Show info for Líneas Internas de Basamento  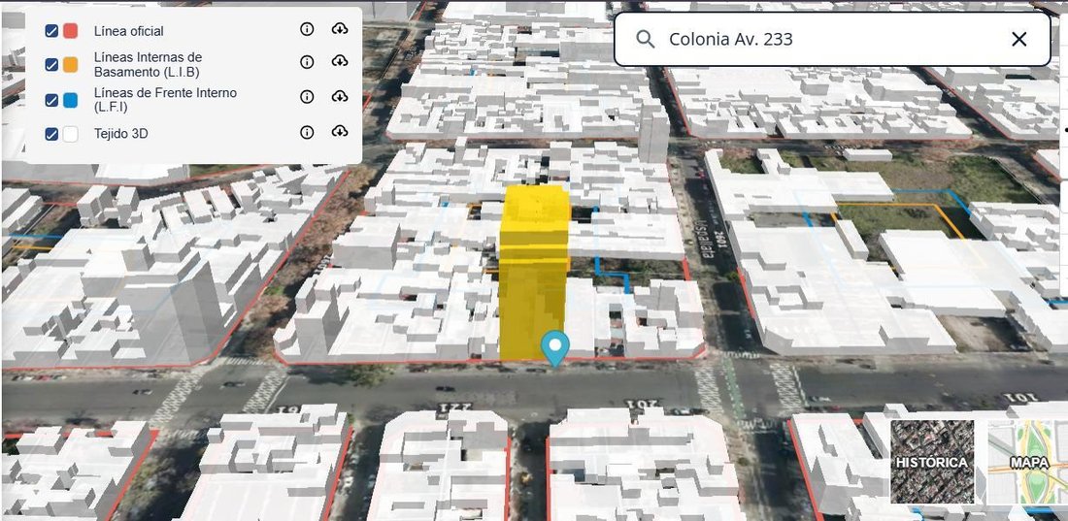pos(307,62)
